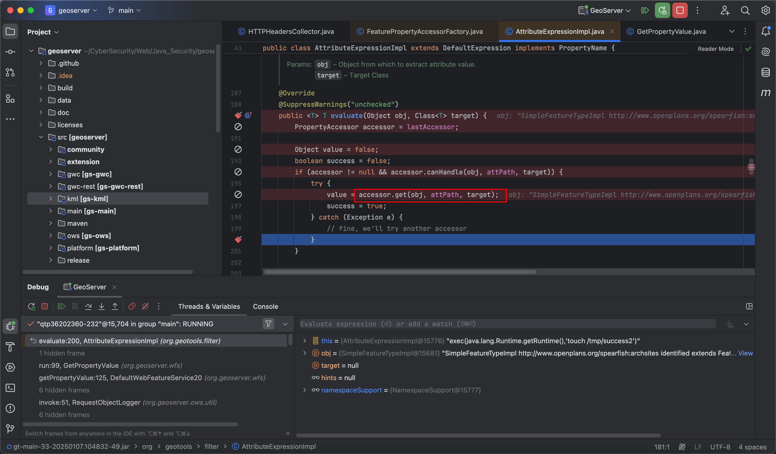The height and width of the screenshot is (454, 776).
Task: Click the project tree horizontal scrollbar
Action: [x=108, y=272]
